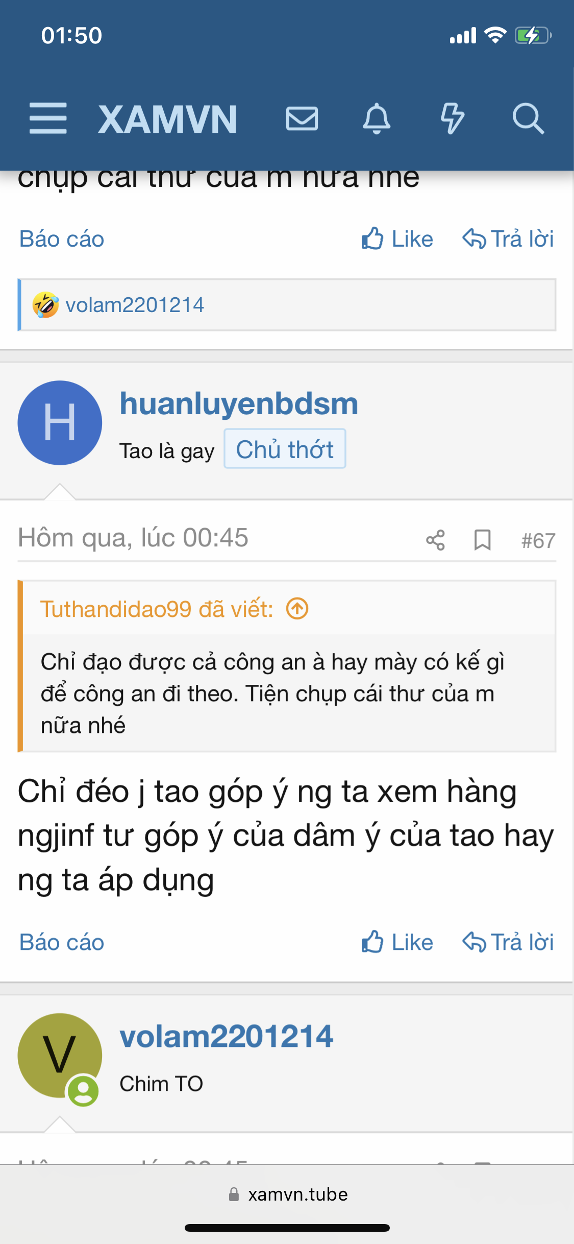Open the olive V avatar

pos(60,1056)
